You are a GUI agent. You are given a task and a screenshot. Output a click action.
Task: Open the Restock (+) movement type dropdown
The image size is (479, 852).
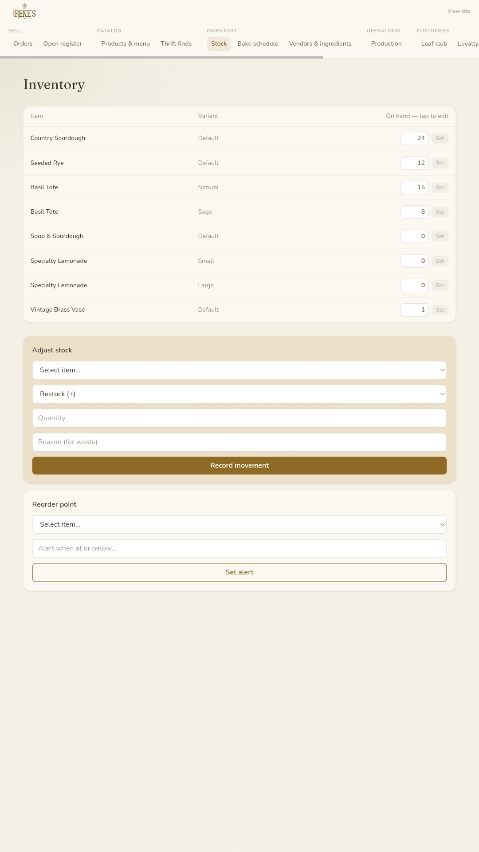click(239, 394)
